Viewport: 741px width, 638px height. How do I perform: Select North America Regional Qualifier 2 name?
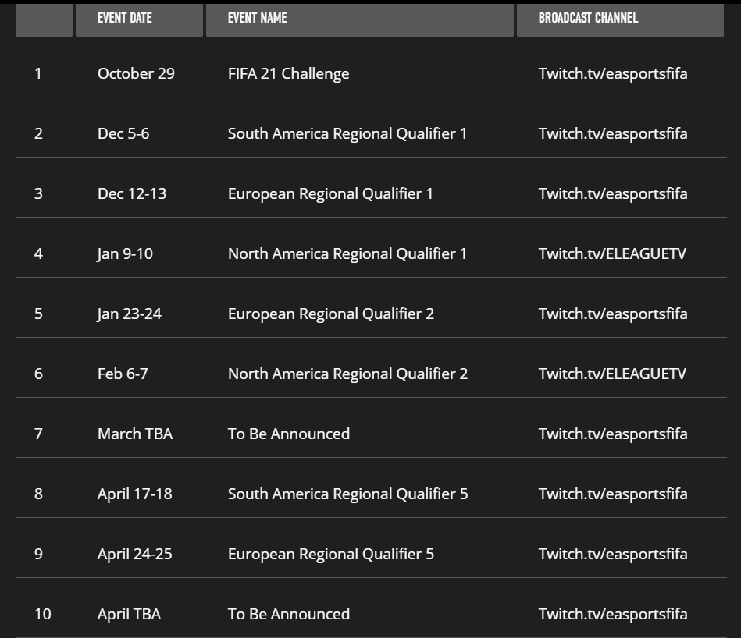point(347,374)
